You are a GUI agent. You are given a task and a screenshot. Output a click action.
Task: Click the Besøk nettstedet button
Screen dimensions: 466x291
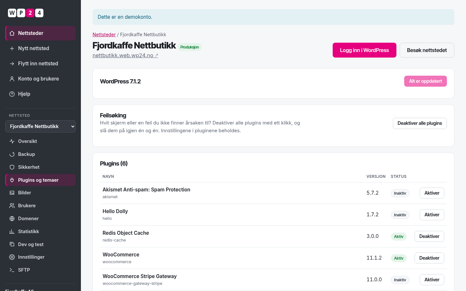coord(427,50)
